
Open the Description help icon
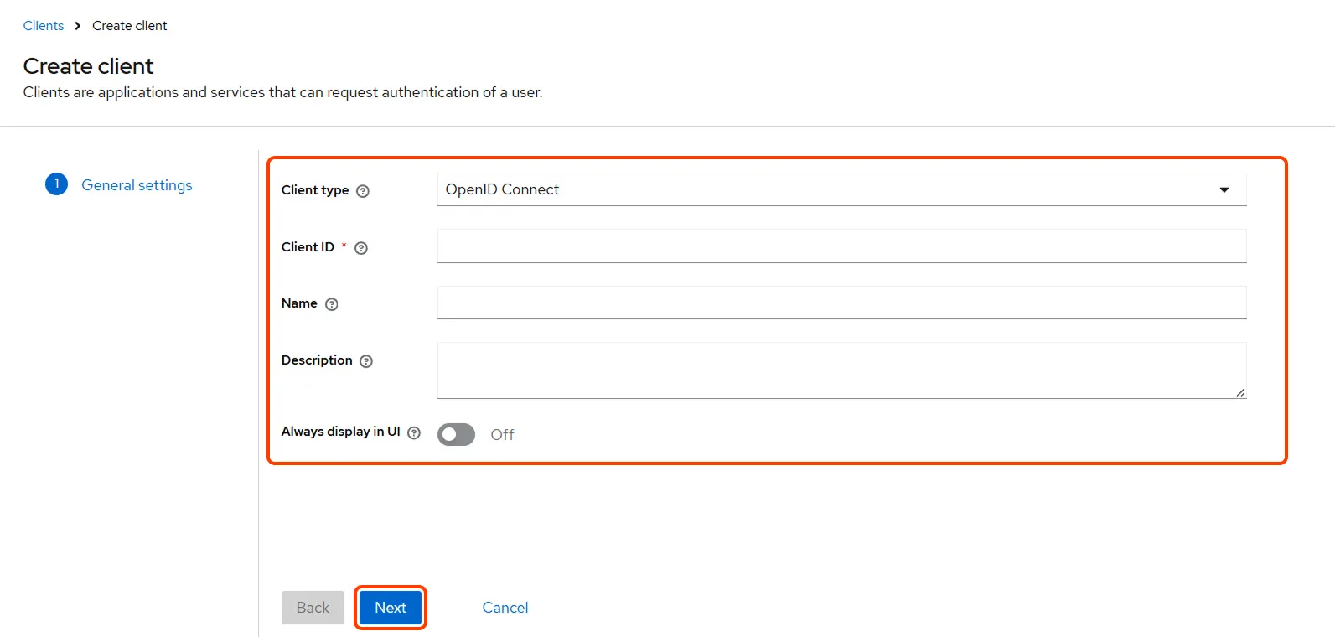click(x=366, y=361)
